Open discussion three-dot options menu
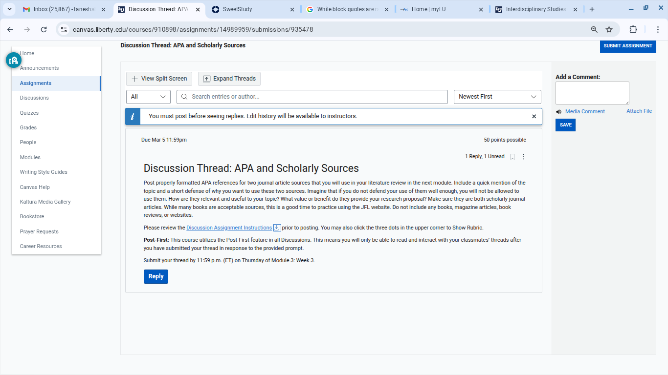 click(x=523, y=157)
